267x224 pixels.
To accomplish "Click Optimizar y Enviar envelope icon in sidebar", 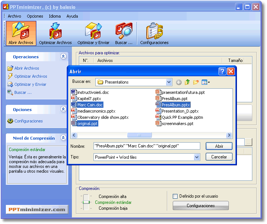I will pyautogui.click(x=10, y=84).
